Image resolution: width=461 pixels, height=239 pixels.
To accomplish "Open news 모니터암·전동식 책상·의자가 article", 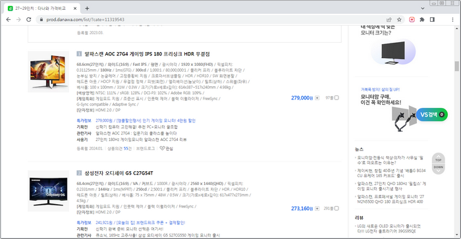I will [x=390, y=160].
